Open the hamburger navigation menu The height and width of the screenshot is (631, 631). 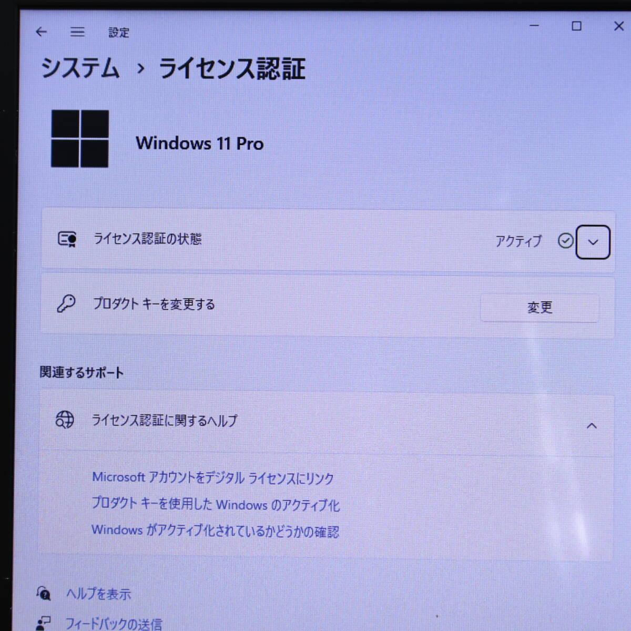[x=77, y=32]
